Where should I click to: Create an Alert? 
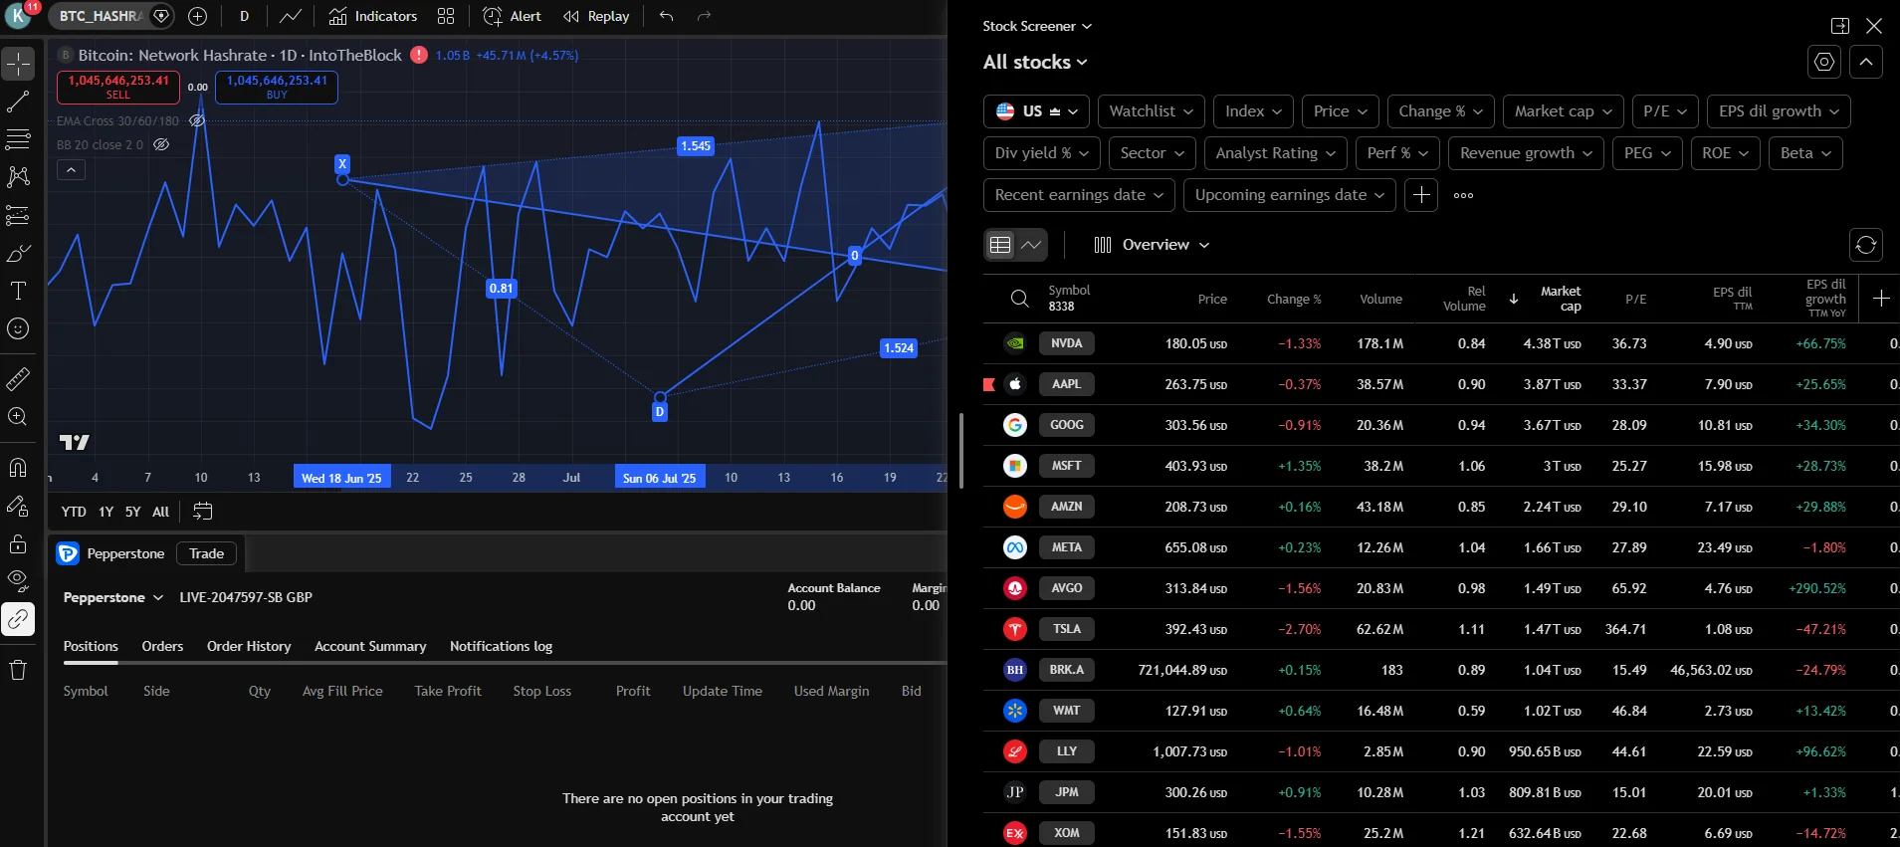point(512,16)
